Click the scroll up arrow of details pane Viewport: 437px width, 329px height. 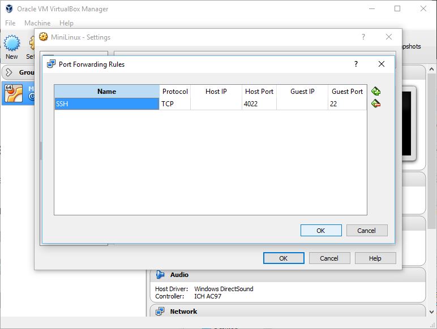[x=431, y=69]
